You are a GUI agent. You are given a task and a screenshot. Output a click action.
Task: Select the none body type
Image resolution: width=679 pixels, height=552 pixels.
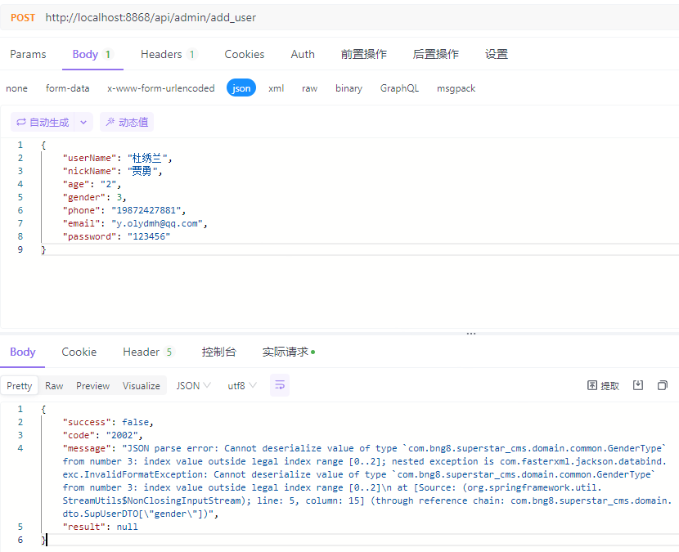(17, 88)
